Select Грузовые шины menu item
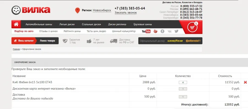This screenshot has width=248, height=109. pyautogui.click(x=143, y=24)
